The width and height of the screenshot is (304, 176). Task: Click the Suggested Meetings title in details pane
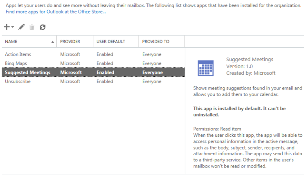tap(250, 59)
